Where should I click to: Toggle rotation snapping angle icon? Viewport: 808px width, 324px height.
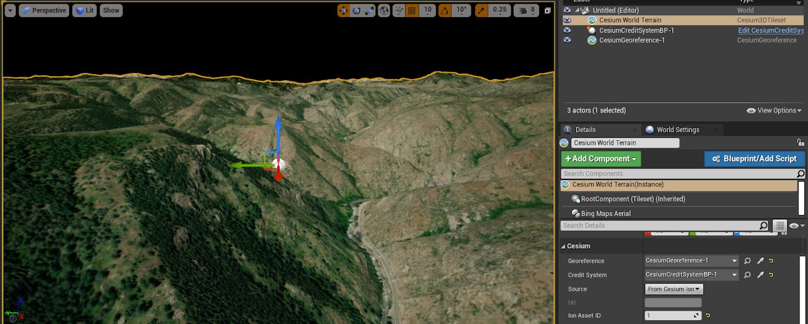pyautogui.click(x=446, y=10)
